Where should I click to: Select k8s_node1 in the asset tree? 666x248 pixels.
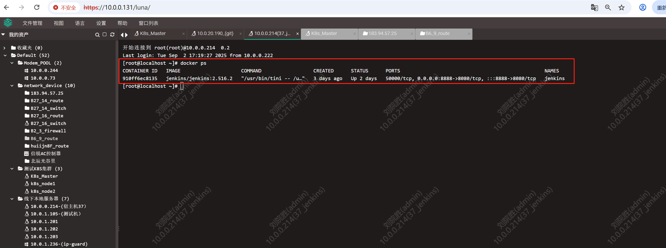coord(43,184)
